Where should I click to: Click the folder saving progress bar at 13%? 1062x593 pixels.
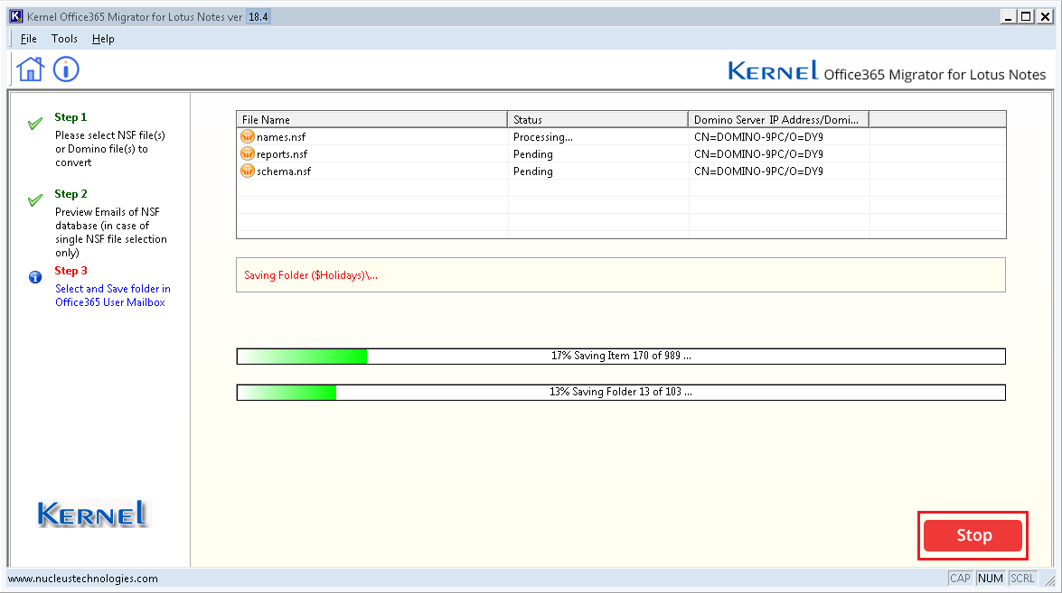pyautogui.click(x=621, y=393)
